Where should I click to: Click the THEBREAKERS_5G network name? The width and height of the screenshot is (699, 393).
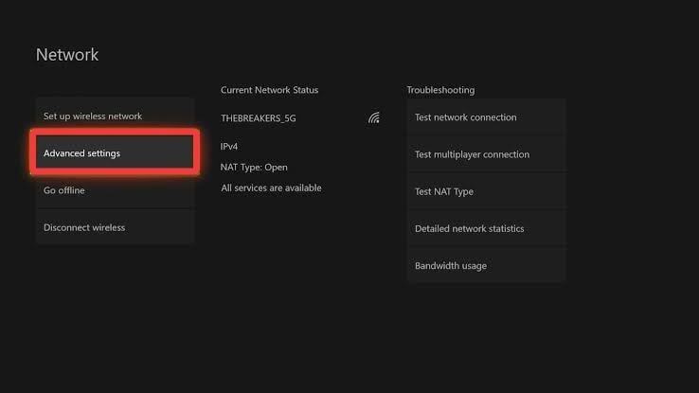(x=259, y=118)
